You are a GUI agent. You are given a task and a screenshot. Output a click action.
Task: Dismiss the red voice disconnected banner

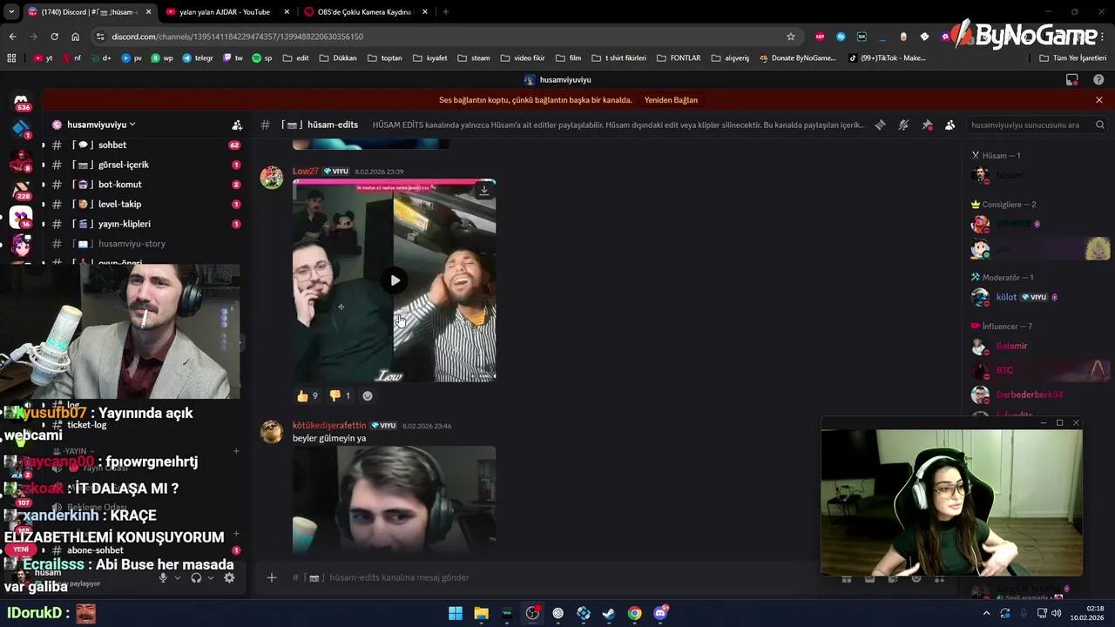1098,100
